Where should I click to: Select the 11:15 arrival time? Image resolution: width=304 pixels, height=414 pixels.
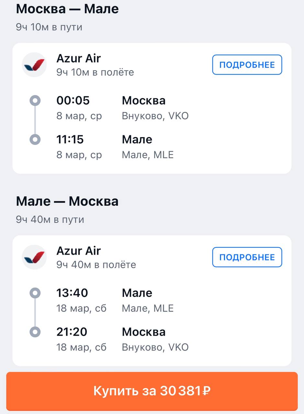(x=70, y=139)
